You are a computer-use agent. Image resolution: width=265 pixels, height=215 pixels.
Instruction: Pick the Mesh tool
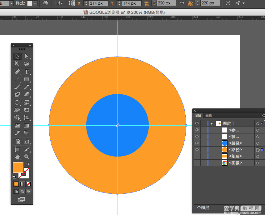point(17,126)
